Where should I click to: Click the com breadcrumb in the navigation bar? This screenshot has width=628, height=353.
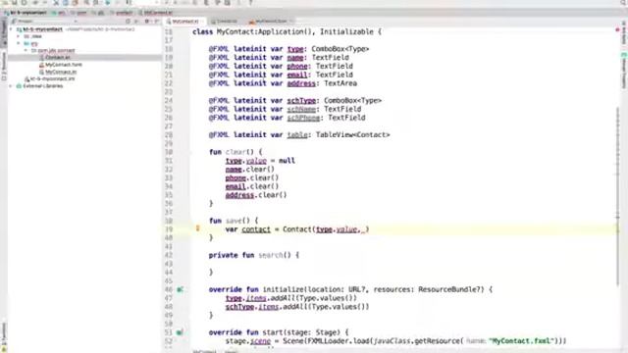79,13
